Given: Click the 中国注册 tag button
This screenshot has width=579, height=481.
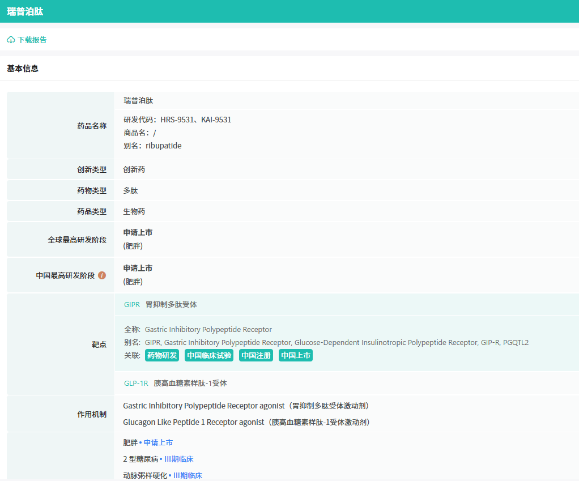Looking at the screenshot, I should pos(256,355).
